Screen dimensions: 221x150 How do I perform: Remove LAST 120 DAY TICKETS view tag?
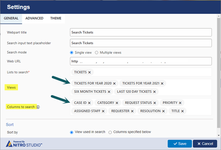pyautogui.click(x=154, y=91)
